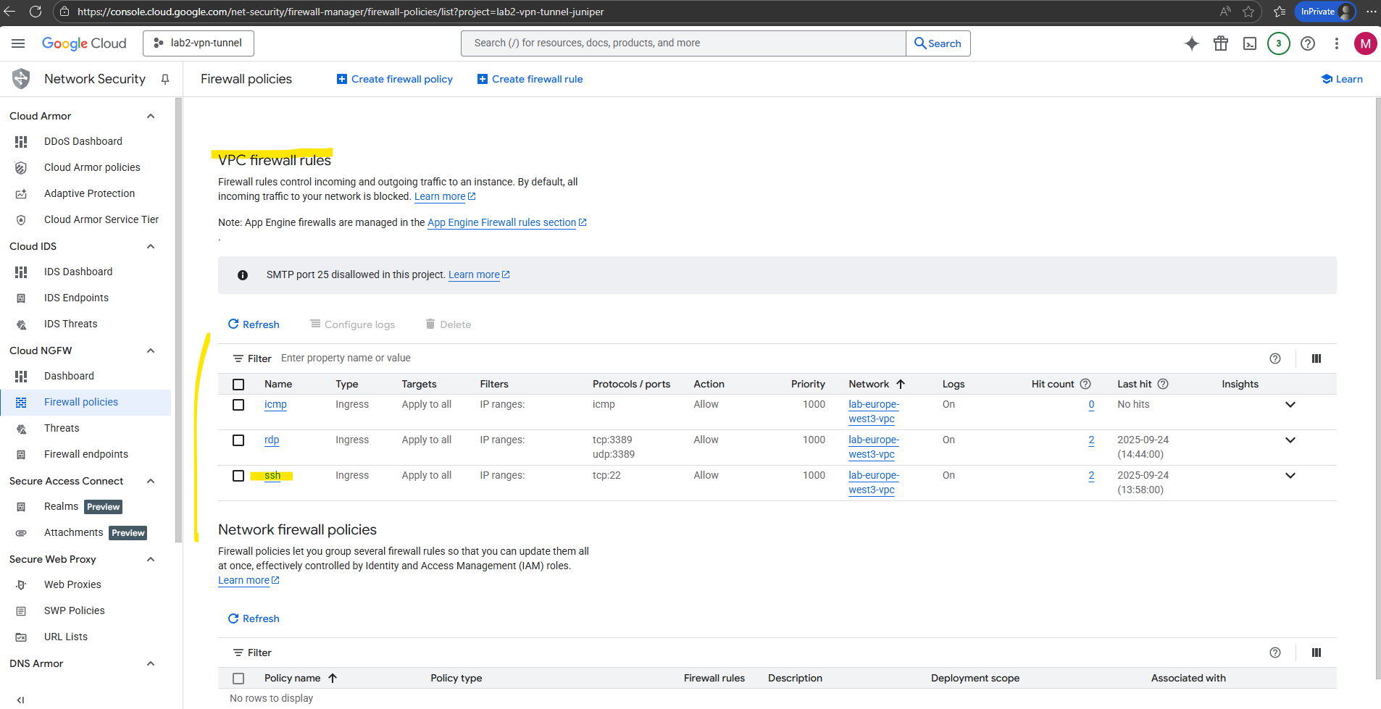Collapse the left navigation panel
Image resolution: width=1381 pixels, height=709 pixels.
[20, 700]
